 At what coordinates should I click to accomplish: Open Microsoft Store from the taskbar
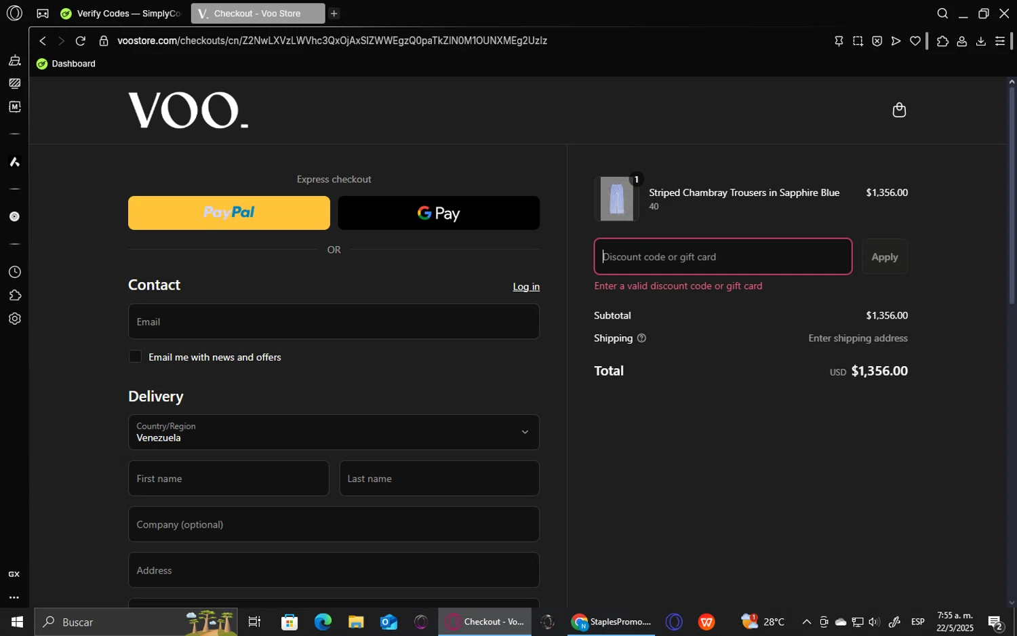click(290, 622)
